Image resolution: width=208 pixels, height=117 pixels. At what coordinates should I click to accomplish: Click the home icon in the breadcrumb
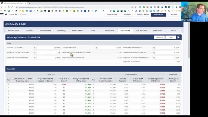(x=6, y=14)
